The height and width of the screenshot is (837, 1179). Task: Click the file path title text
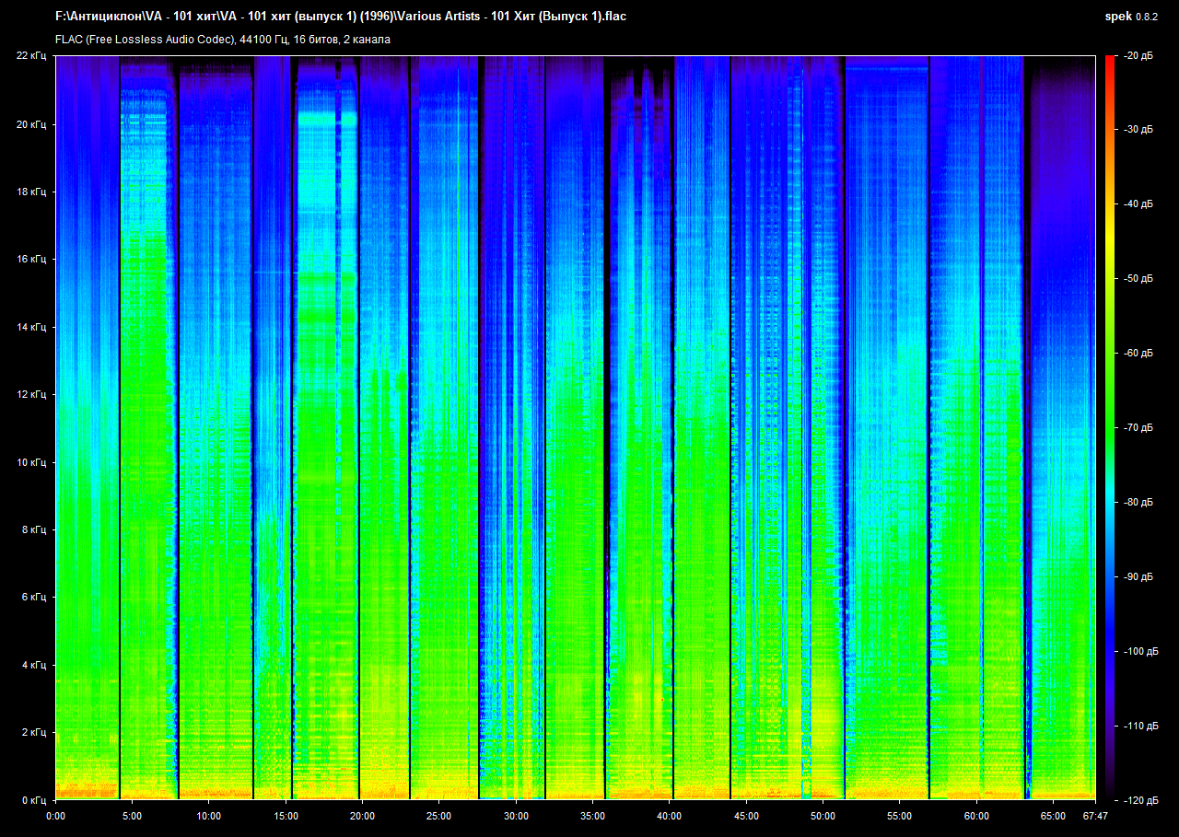(x=342, y=17)
